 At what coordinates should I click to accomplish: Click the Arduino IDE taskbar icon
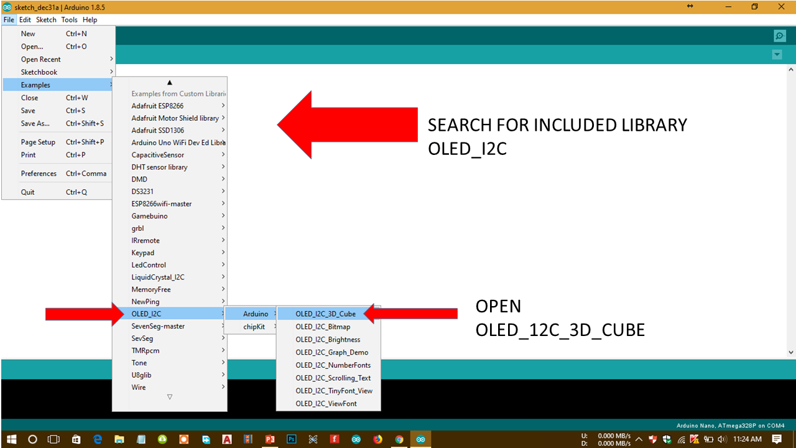(420, 439)
